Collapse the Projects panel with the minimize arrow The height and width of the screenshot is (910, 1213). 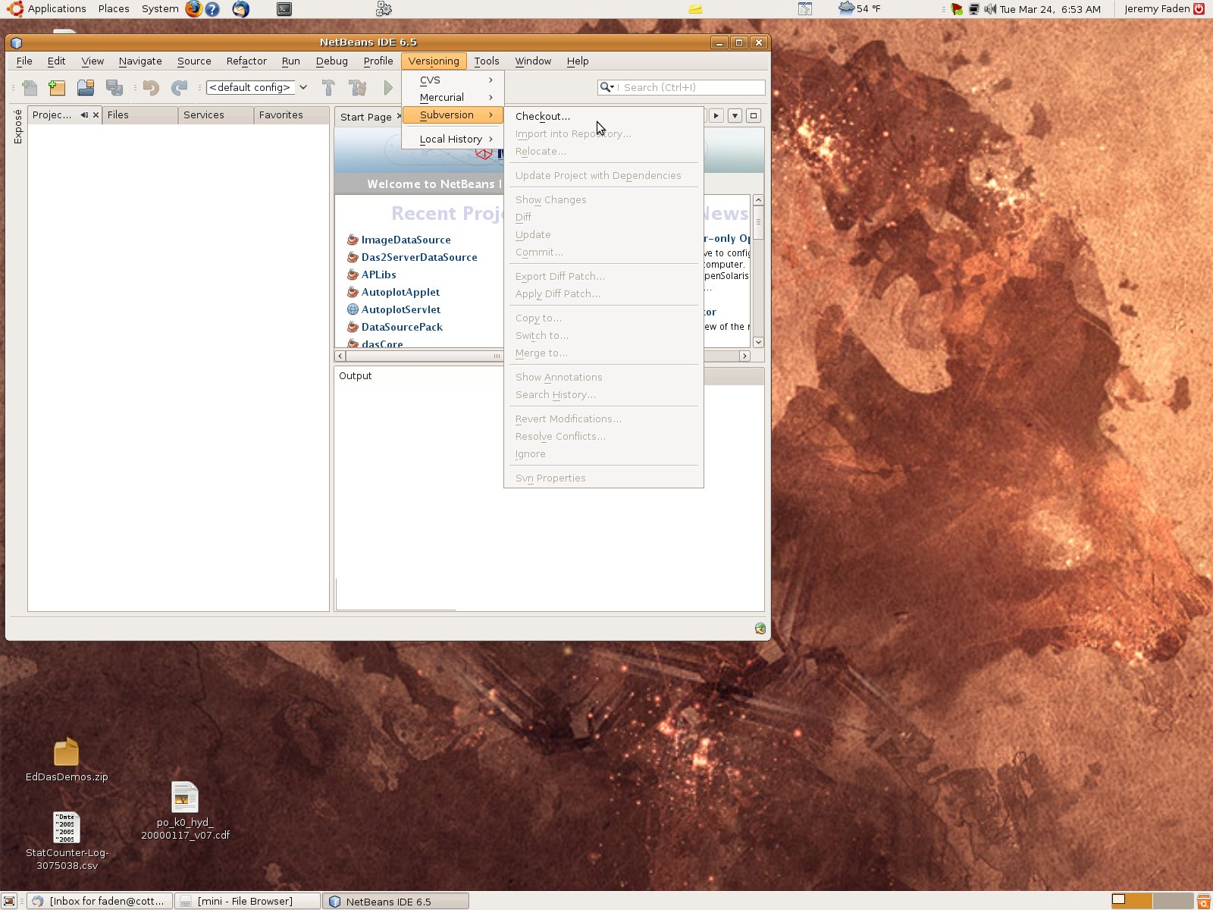(x=84, y=115)
